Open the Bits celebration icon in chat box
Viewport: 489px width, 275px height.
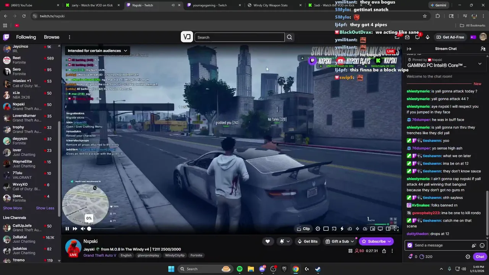coord(474,246)
